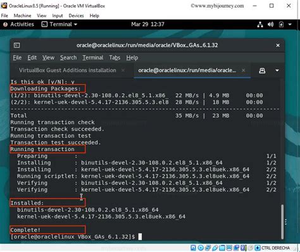The height and width of the screenshot is (252, 300).
Task: Click the network status icon in top bar
Action: pos(260,25)
